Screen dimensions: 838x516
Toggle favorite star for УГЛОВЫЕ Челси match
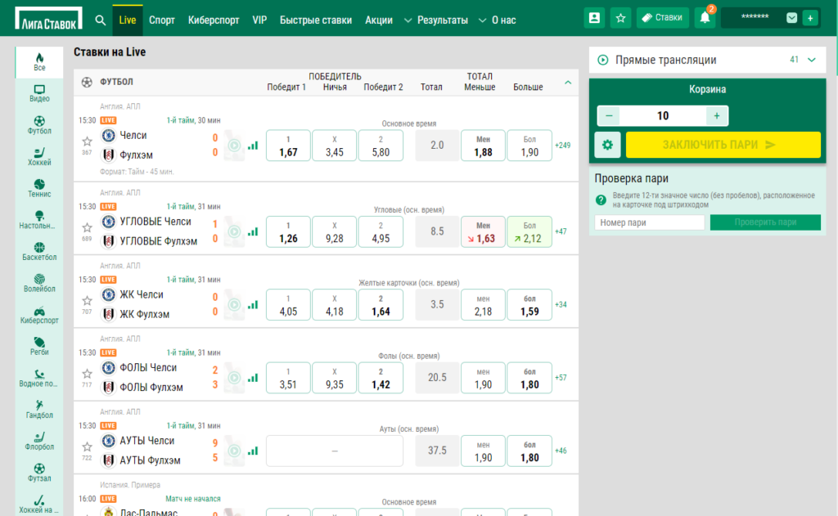(x=87, y=227)
